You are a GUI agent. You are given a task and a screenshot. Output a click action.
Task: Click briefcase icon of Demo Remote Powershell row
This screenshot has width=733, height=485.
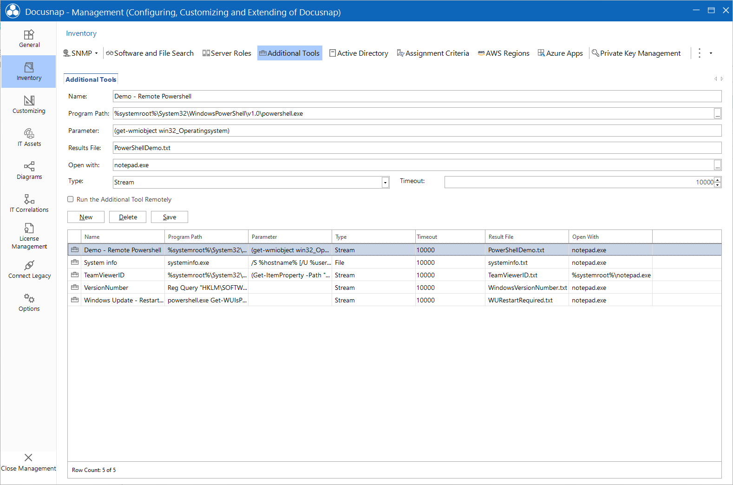pos(74,250)
